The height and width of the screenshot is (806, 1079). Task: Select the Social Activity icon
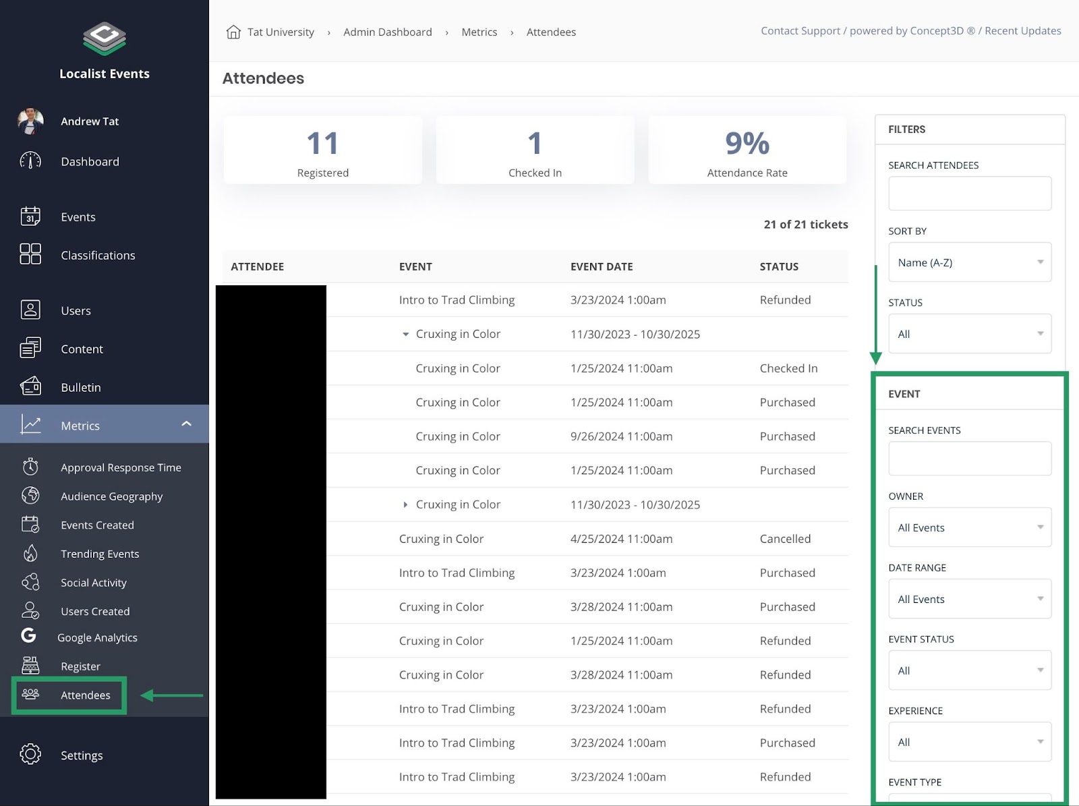(30, 582)
